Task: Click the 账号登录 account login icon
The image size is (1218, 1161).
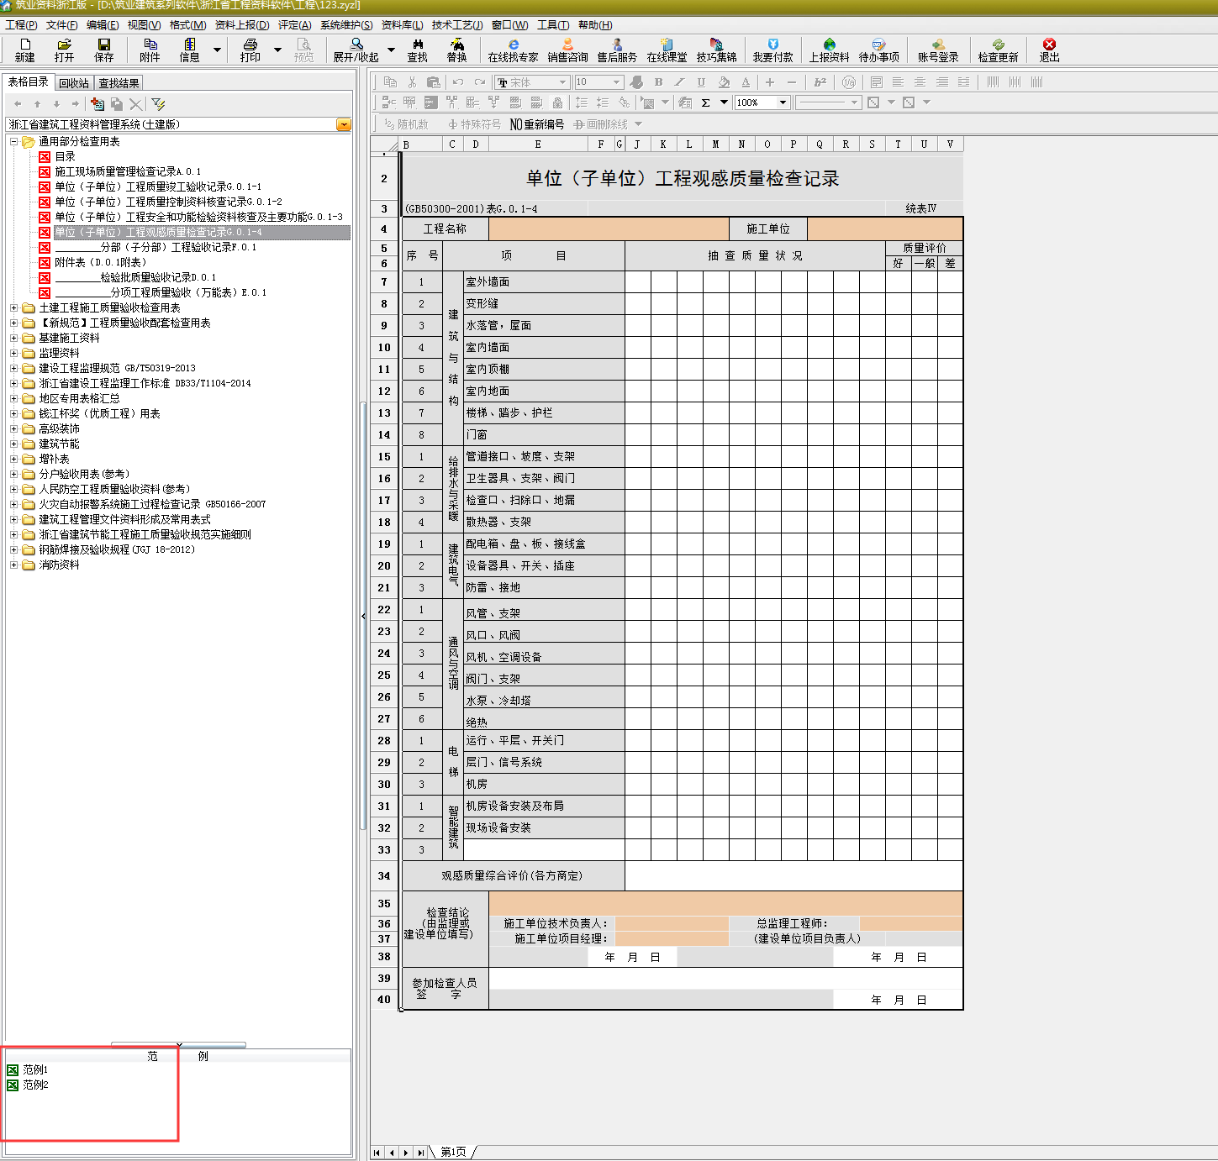Action: [x=938, y=50]
